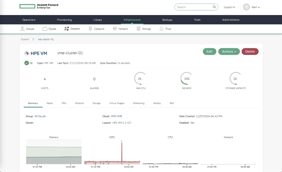Open the Trust padlock icon

(x=162, y=29)
